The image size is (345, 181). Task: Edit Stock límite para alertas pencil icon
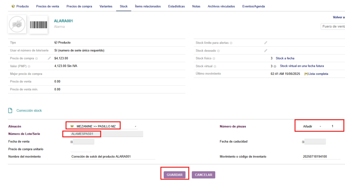point(265,43)
